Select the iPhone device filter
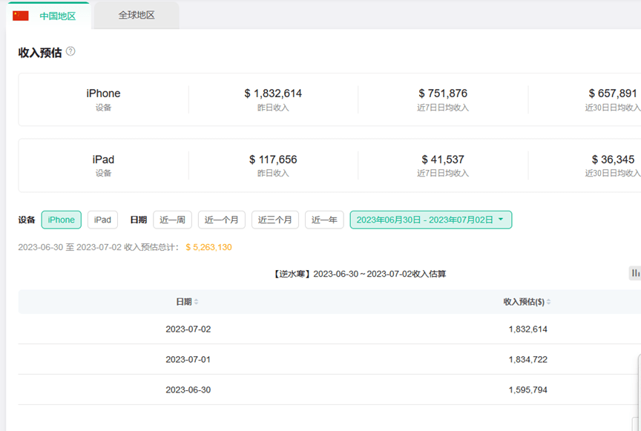The width and height of the screenshot is (641, 431). pos(62,220)
